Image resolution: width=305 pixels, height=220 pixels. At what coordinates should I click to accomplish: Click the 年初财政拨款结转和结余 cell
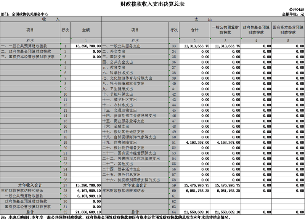pos(30,191)
